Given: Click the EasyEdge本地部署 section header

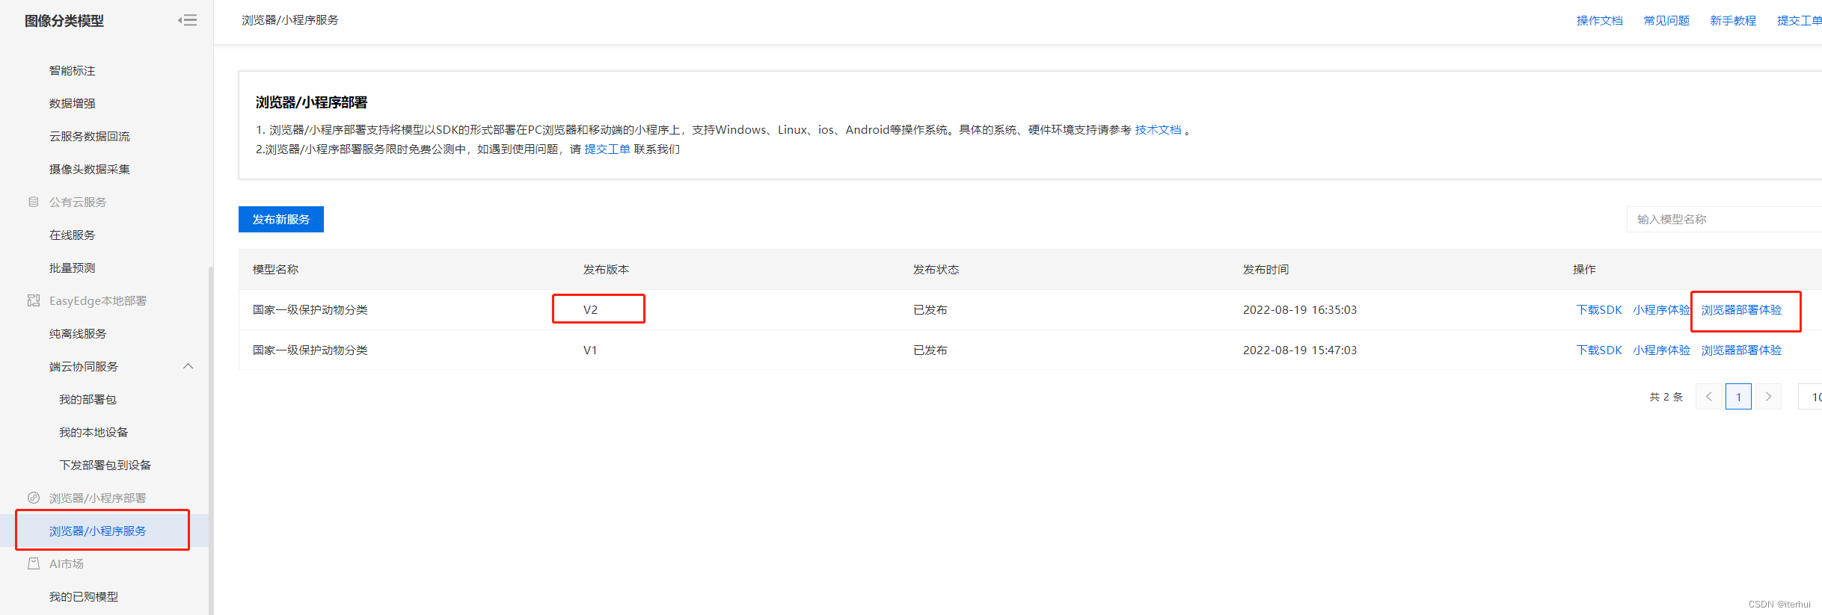Looking at the screenshot, I should [x=98, y=300].
